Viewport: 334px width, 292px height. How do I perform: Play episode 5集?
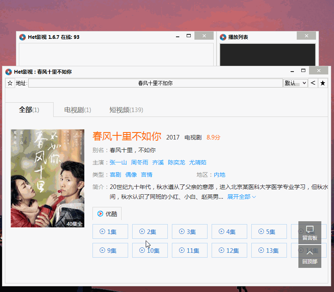click(269, 231)
